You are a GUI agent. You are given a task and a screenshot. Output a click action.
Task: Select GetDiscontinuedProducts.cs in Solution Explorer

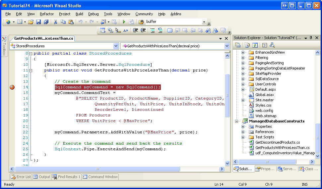(x=277, y=142)
